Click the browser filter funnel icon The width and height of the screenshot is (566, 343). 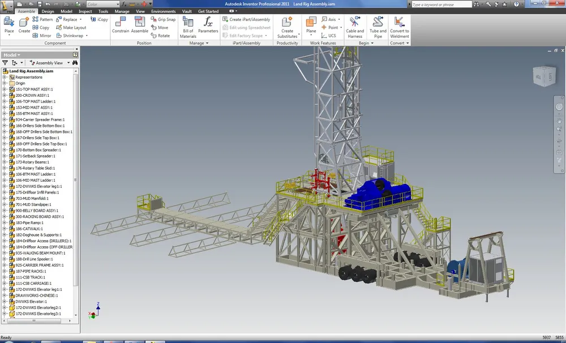(5, 63)
